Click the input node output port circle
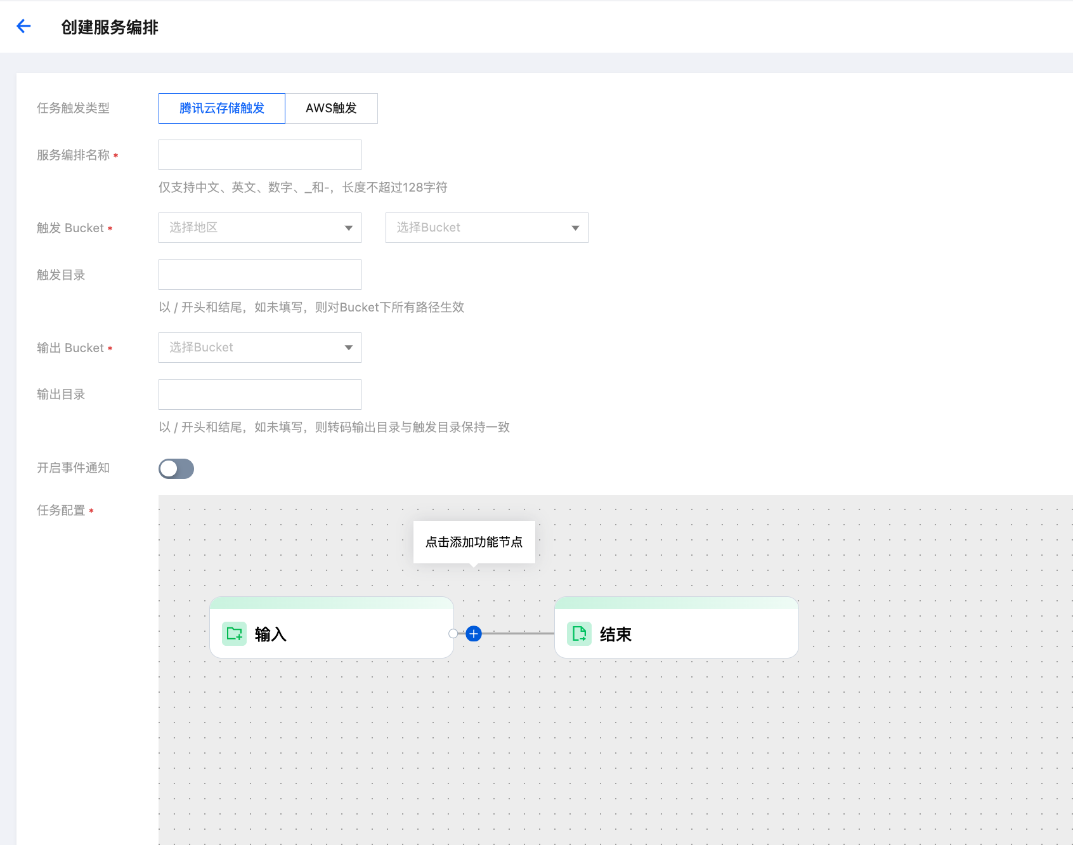The height and width of the screenshot is (845, 1073). click(453, 634)
